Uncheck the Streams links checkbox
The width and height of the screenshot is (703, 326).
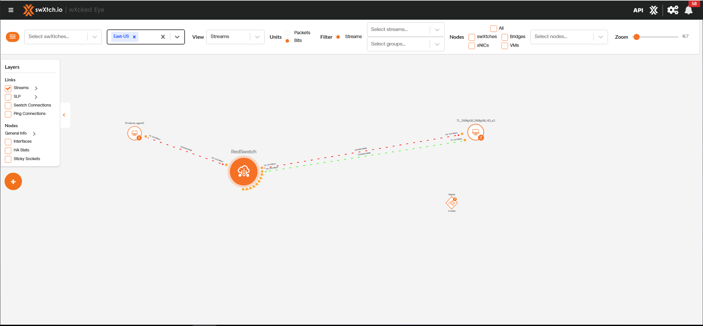[8, 88]
